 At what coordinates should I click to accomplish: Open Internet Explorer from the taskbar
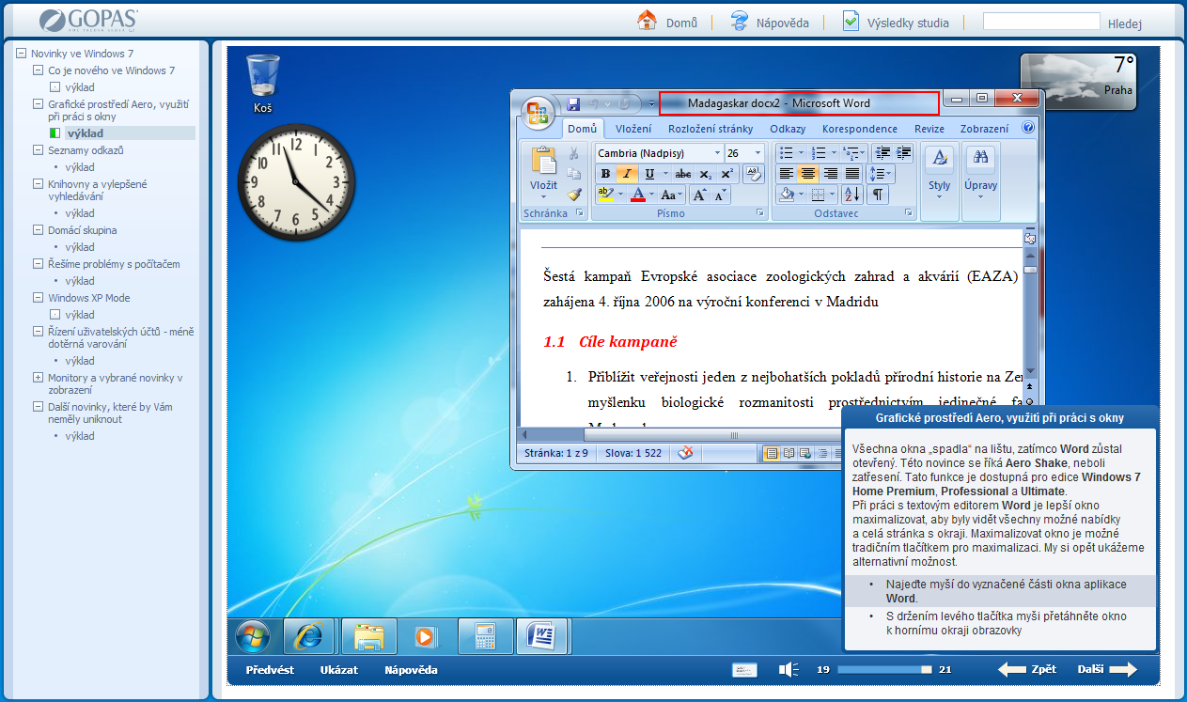pyautogui.click(x=307, y=636)
